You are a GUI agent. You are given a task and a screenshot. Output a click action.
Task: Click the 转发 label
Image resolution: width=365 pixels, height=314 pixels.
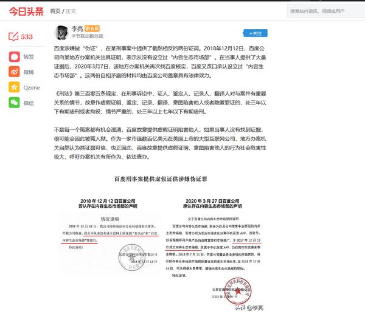29,56
